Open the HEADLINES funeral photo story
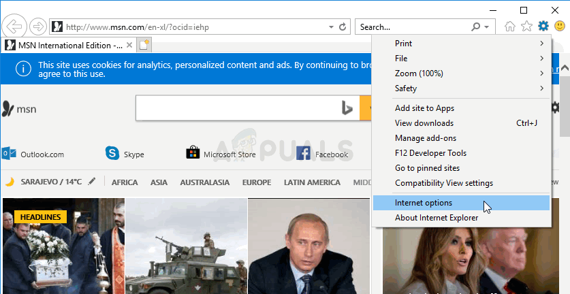The image size is (570, 294). pyautogui.click(x=63, y=246)
